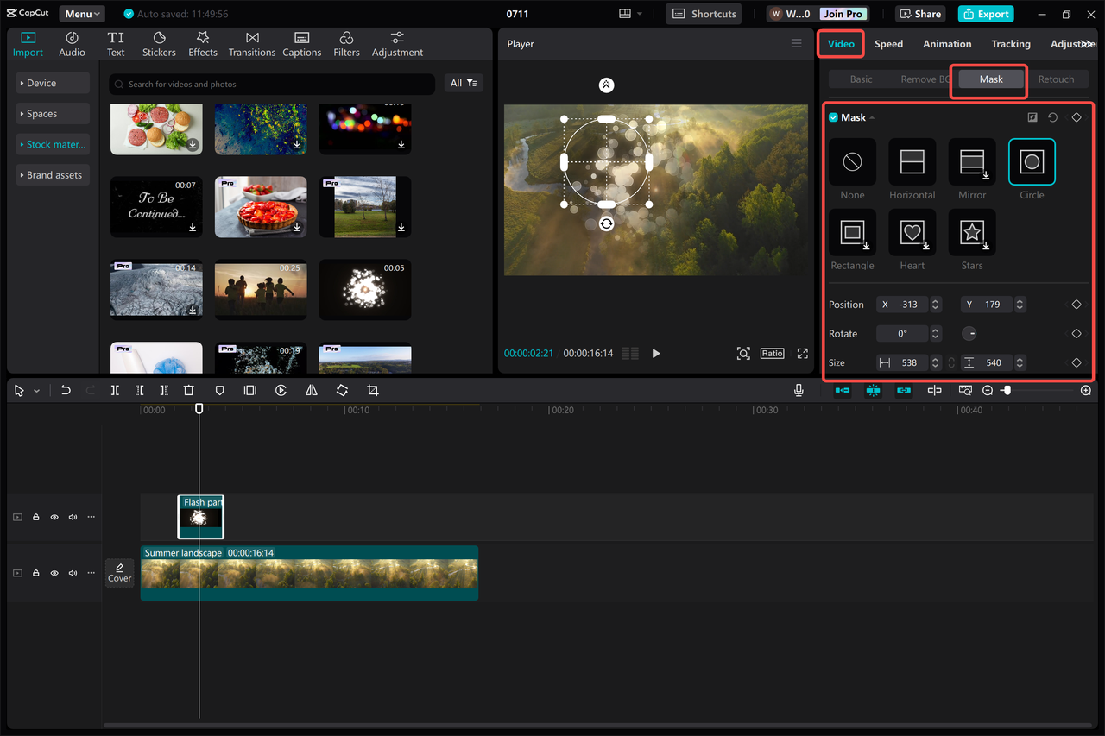Image resolution: width=1105 pixels, height=736 pixels.
Task: Click the Reverse clip icon
Action: (281, 391)
